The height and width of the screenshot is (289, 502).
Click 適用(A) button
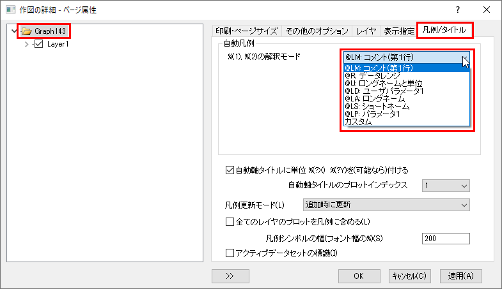pos(460,276)
